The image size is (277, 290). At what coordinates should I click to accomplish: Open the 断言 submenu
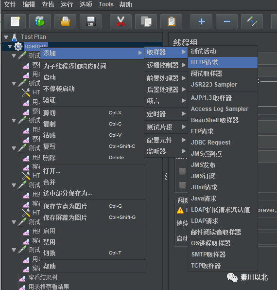(166, 101)
